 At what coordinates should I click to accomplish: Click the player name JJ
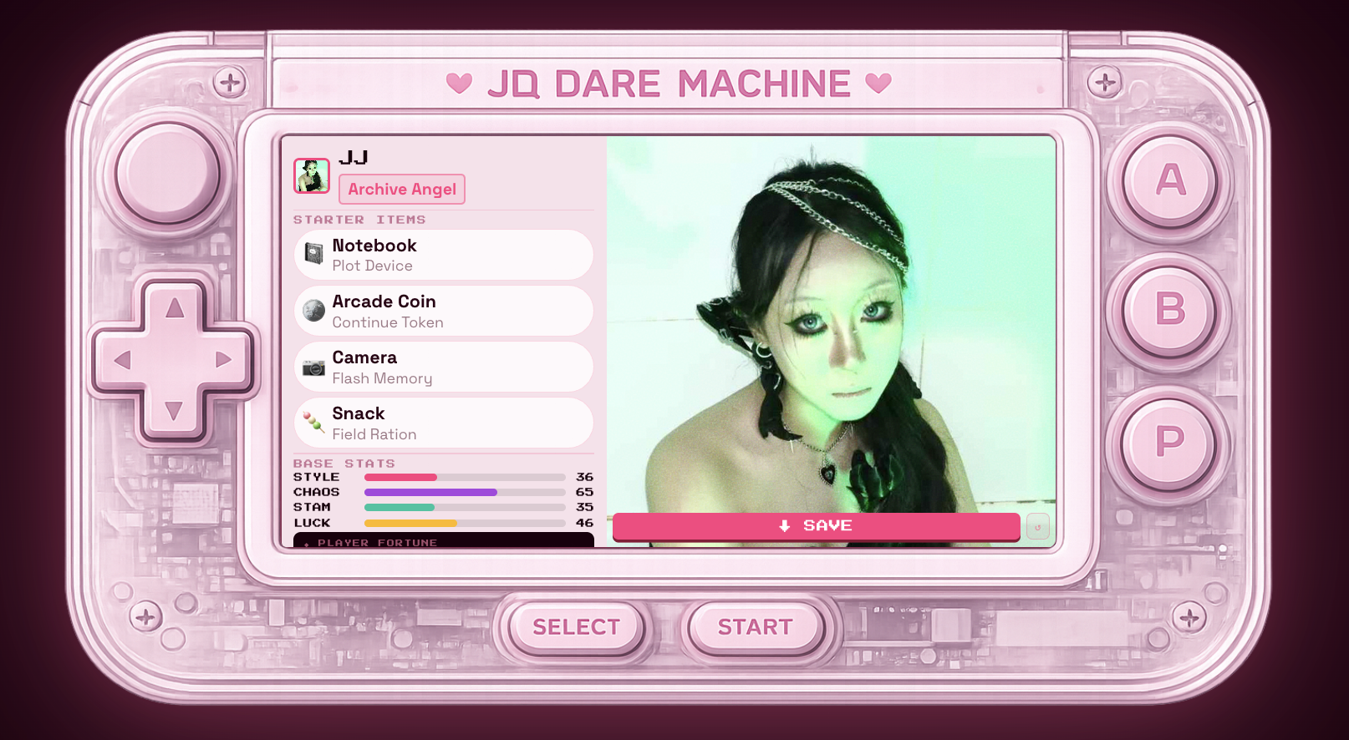(354, 158)
